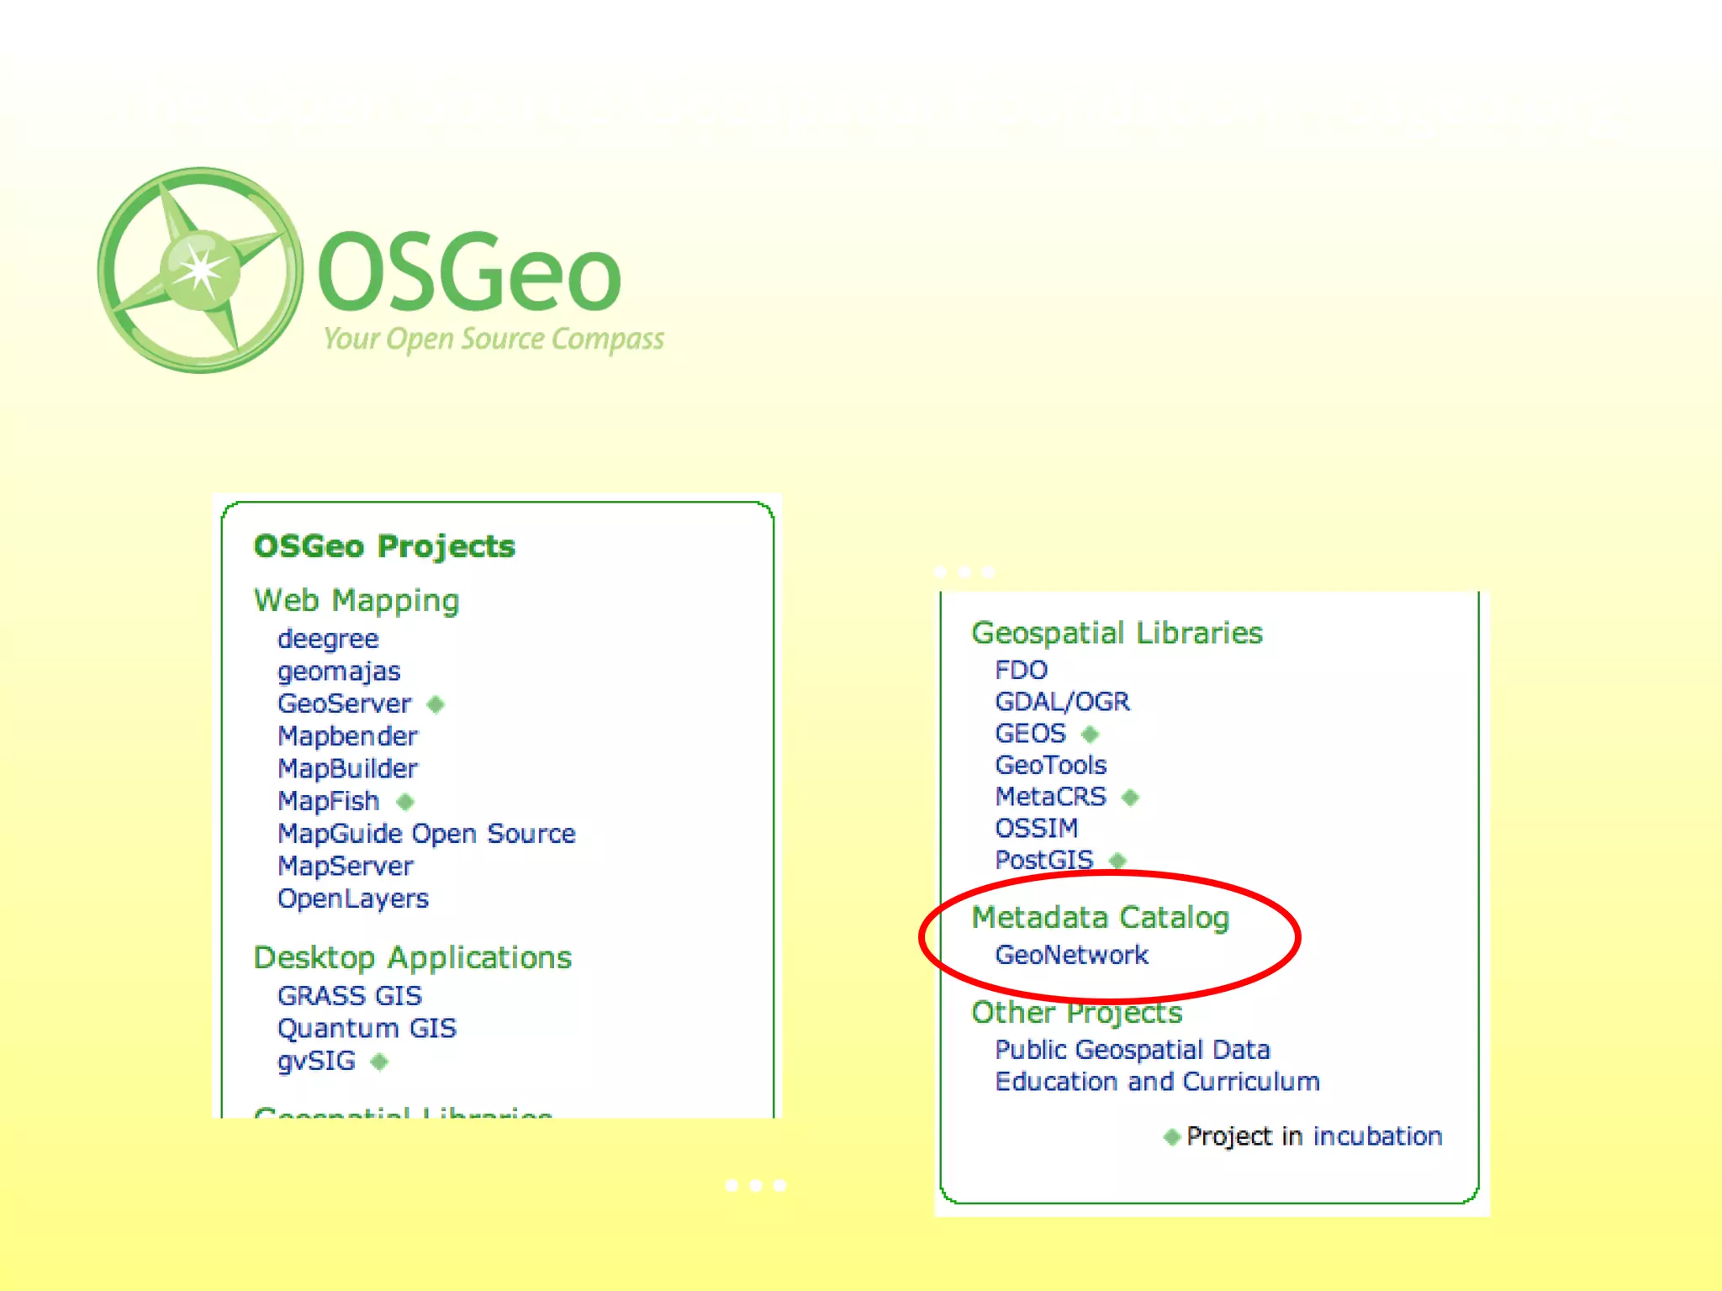
Task: Open MapGuide Open Source link
Action: pyautogui.click(x=426, y=834)
